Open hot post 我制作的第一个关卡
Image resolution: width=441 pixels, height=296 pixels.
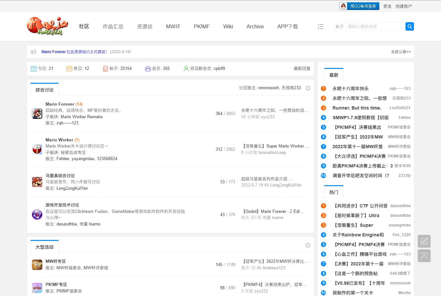click(353, 293)
